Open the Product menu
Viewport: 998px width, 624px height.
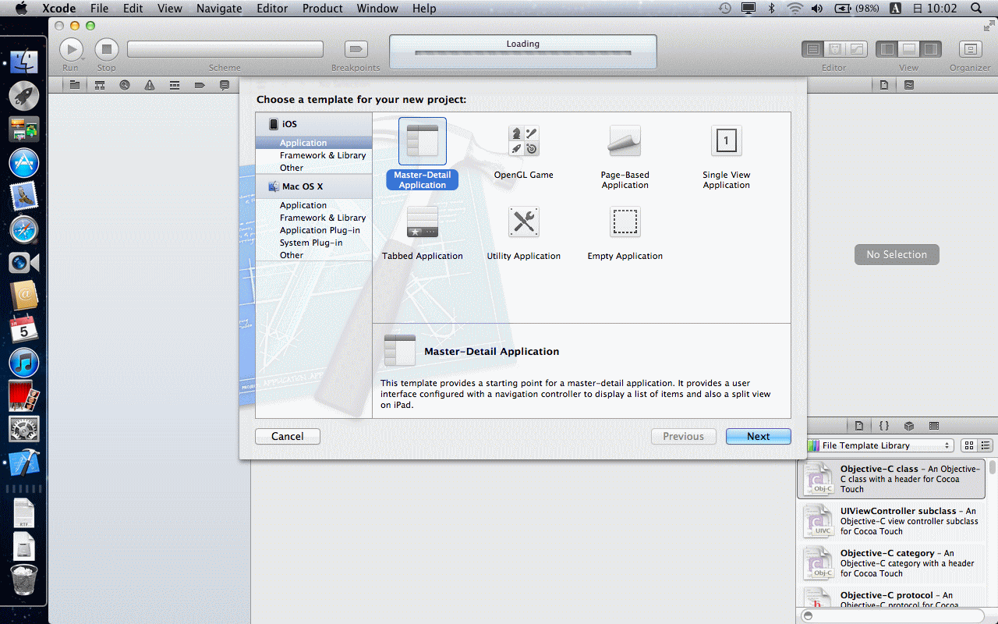322,9
